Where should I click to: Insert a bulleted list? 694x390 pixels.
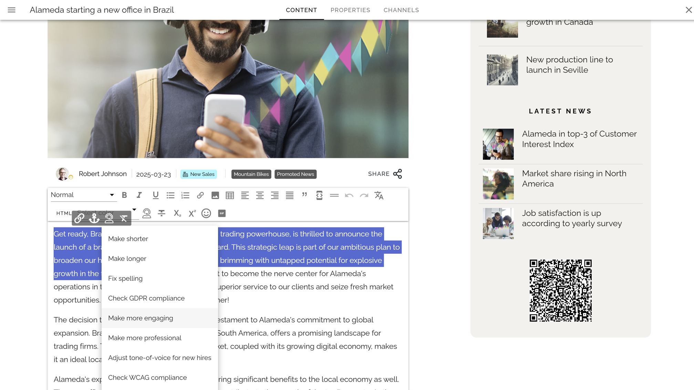point(170,195)
